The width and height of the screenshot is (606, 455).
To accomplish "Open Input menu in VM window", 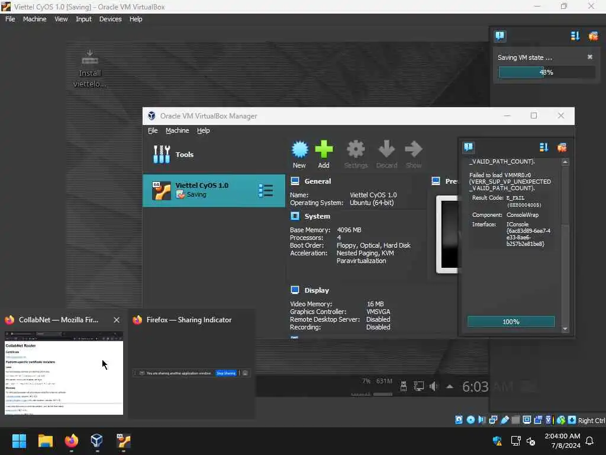I will pyautogui.click(x=83, y=19).
